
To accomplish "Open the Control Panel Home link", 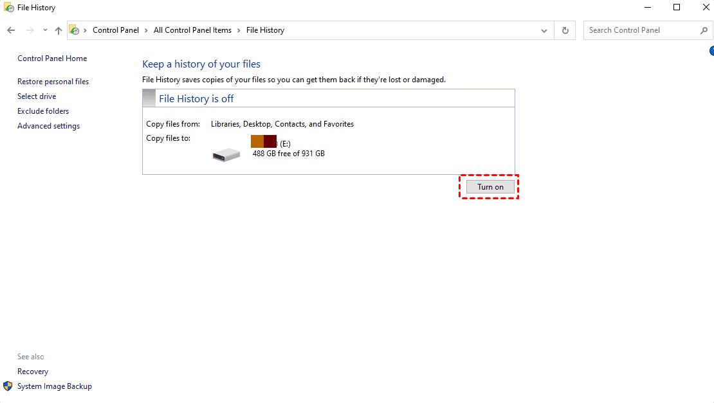I will pyautogui.click(x=52, y=58).
